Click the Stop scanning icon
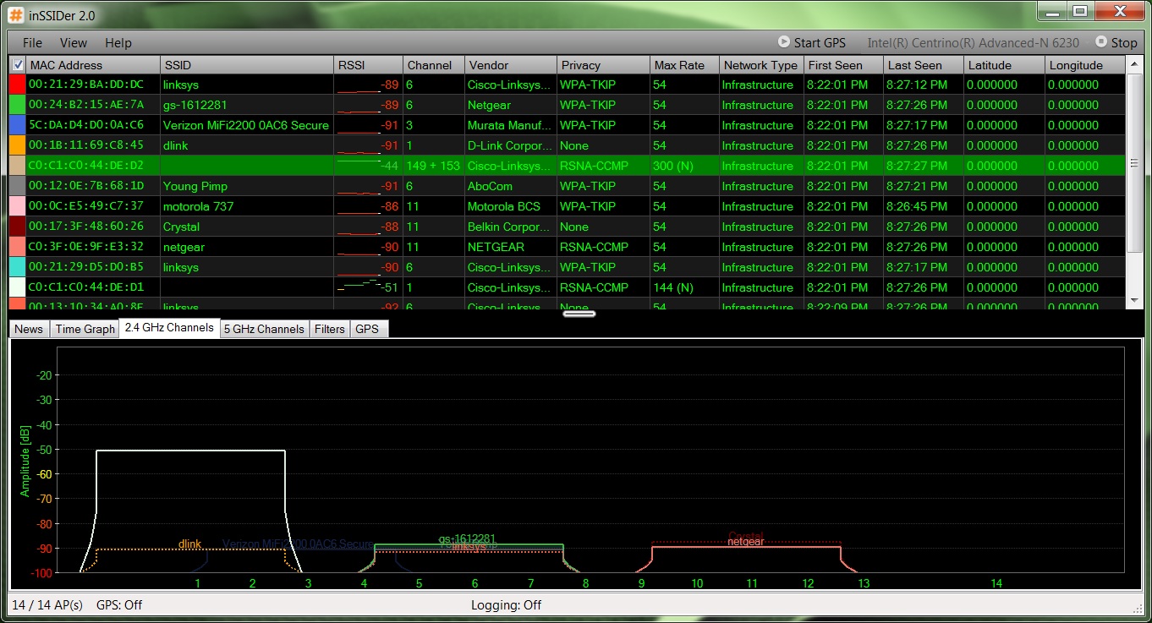1152x623 pixels. coord(1100,41)
